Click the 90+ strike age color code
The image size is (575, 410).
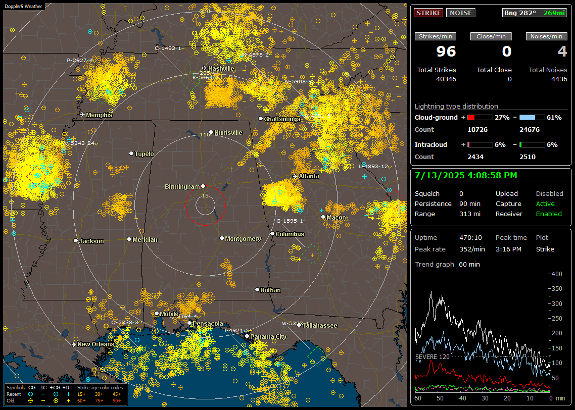(x=117, y=401)
